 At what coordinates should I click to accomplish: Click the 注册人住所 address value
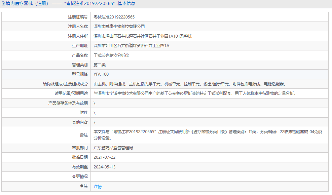143,36
